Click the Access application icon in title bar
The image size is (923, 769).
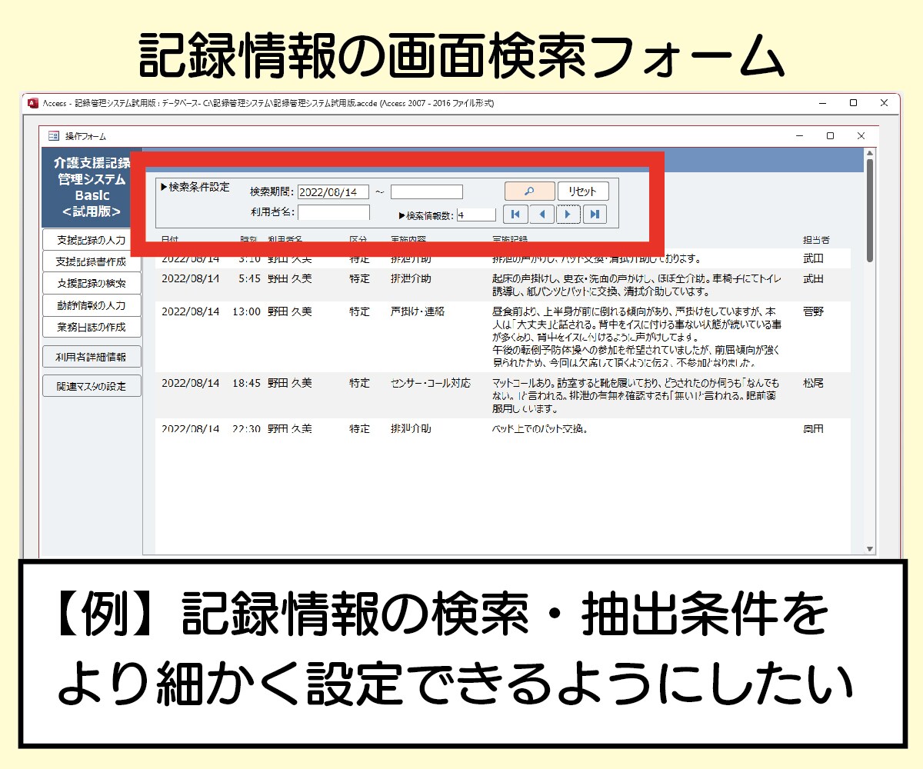click(x=32, y=103)
